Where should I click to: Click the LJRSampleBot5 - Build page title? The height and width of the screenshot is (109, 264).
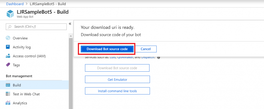43,12
